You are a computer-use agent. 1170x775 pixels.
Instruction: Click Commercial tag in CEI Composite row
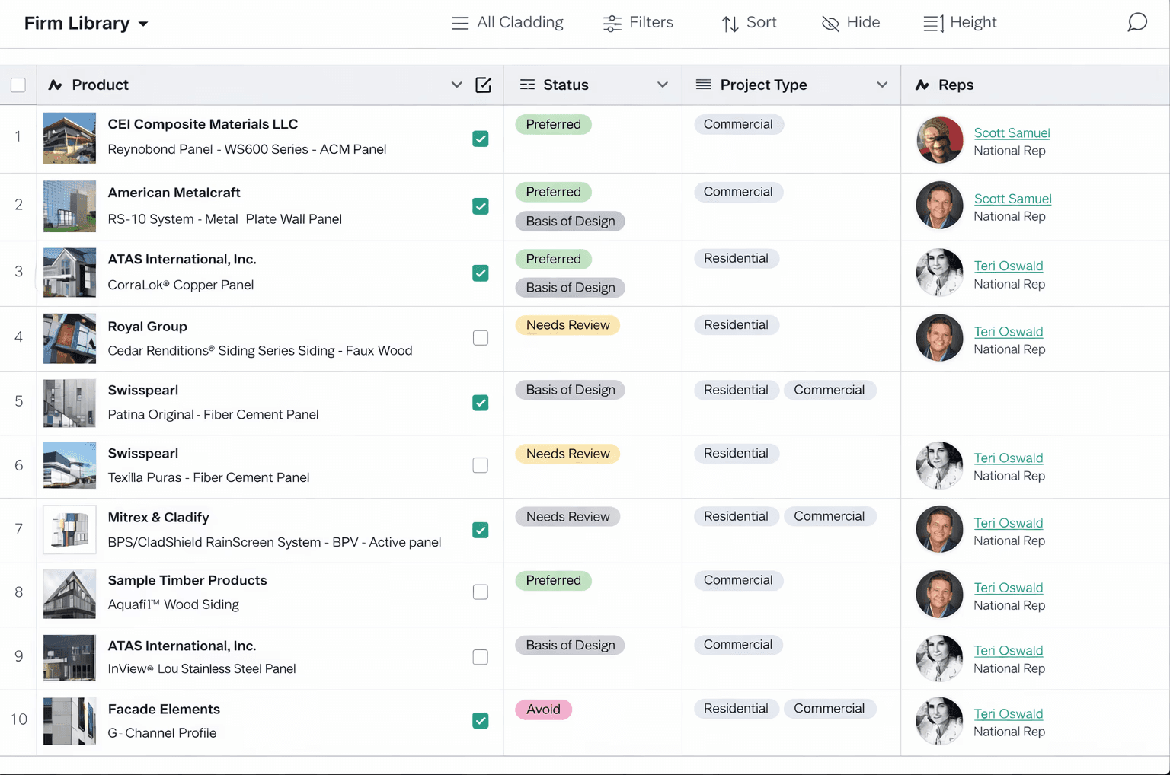[x=738, y=124]
